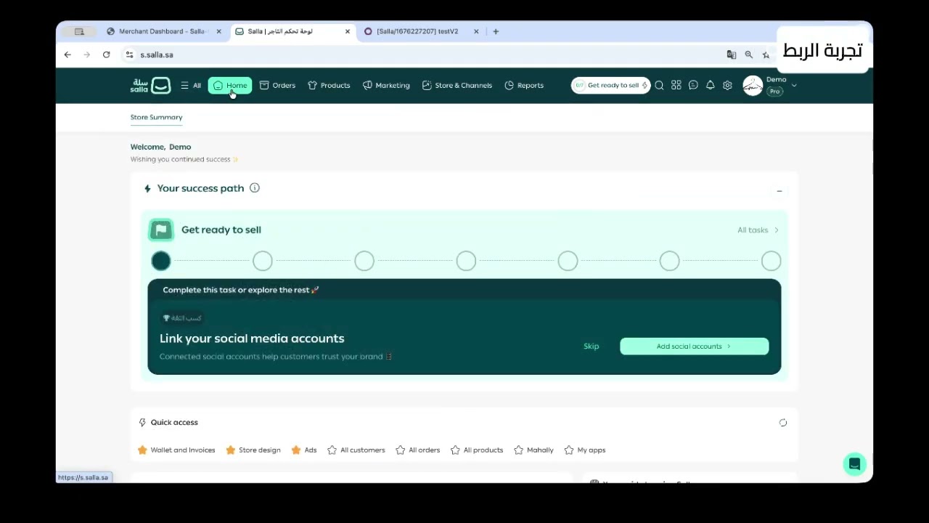Toggle the star beside Store design

[x=231, y=450]
